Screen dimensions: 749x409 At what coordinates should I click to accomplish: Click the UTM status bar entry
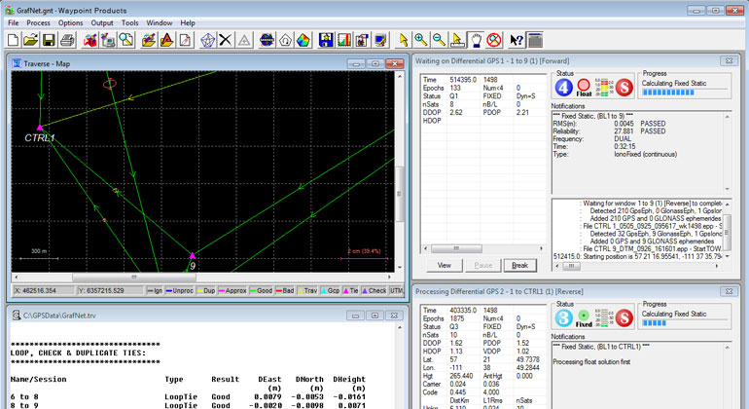pos(397,290)
